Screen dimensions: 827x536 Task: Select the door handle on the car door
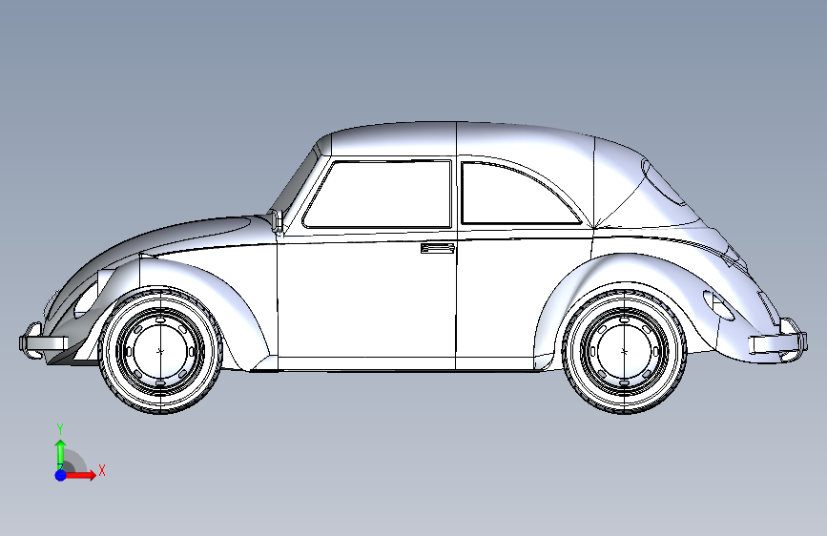point(437,248)
